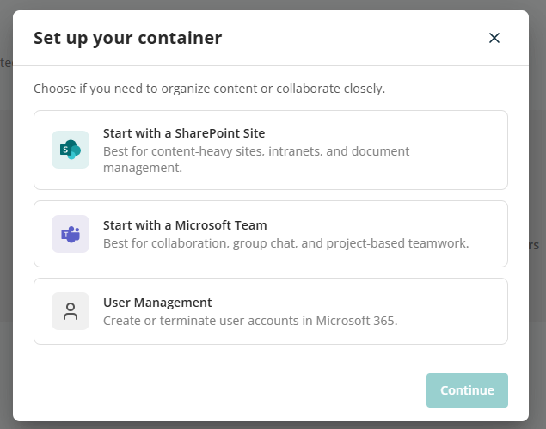Close the Set up your container dialog
This screenshot has height=429, width=546.
(x=494, y=38)
